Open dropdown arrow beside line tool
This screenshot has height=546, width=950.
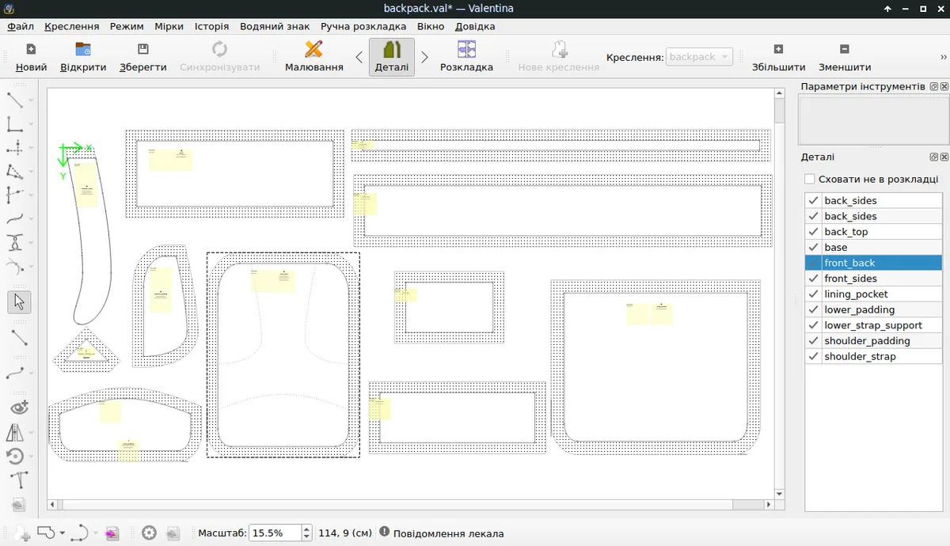click(31, 100)
